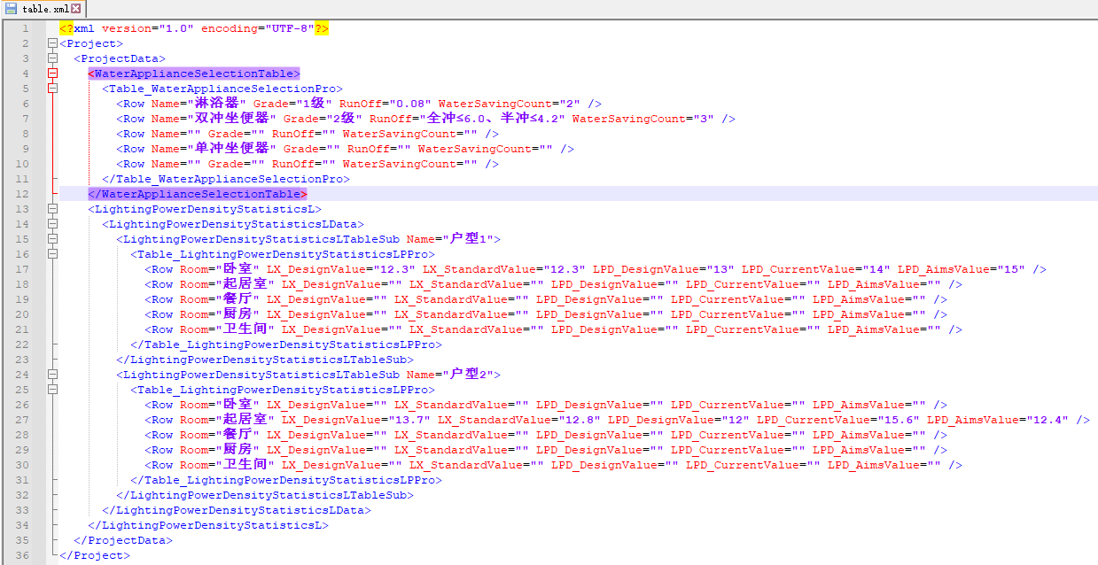Click the Room value "卫生间" on line 21
The width and height of the screenshot is (1098, 565).
coord(245,329)
